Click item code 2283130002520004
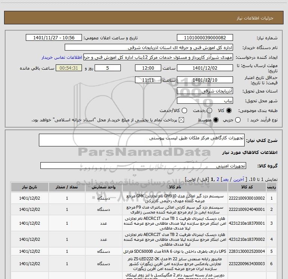 point(247,251)
